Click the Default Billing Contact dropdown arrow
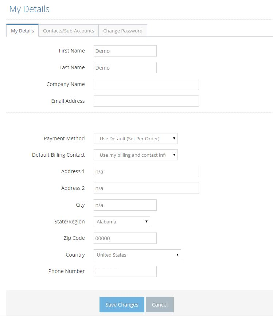 (174, 155)
